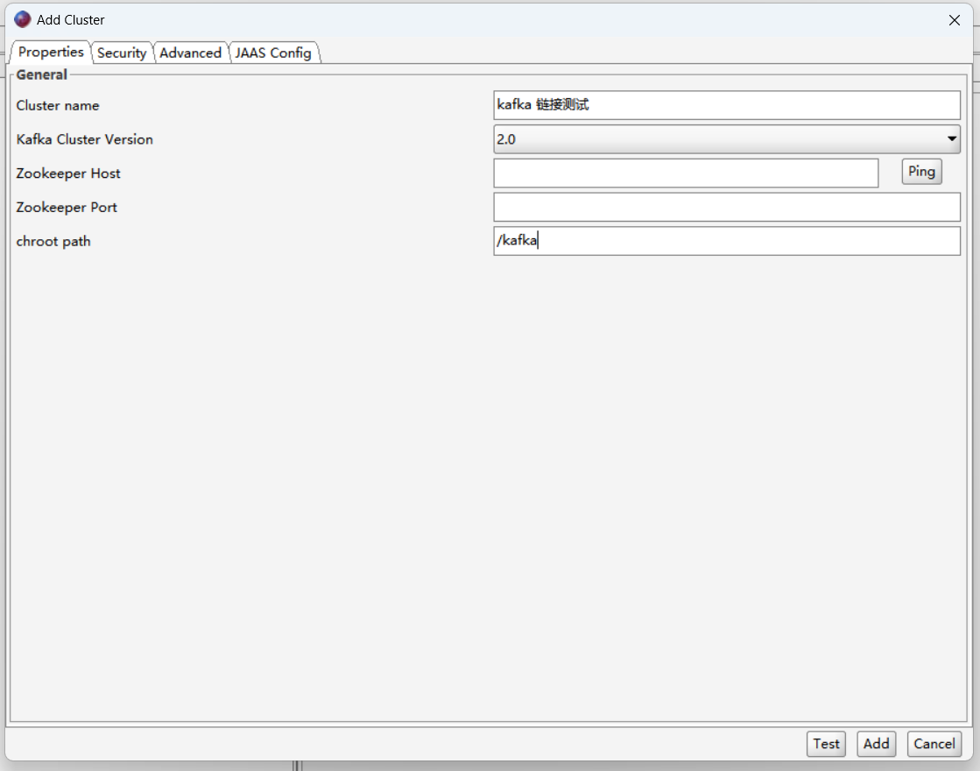This screenshot has width=980, height=771.
Task: Open the Security tab
Action: point(122,53)
